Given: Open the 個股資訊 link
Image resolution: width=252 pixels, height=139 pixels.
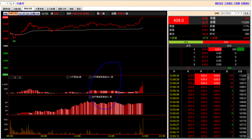Looking at the screenshot, I should pos(219,3).
